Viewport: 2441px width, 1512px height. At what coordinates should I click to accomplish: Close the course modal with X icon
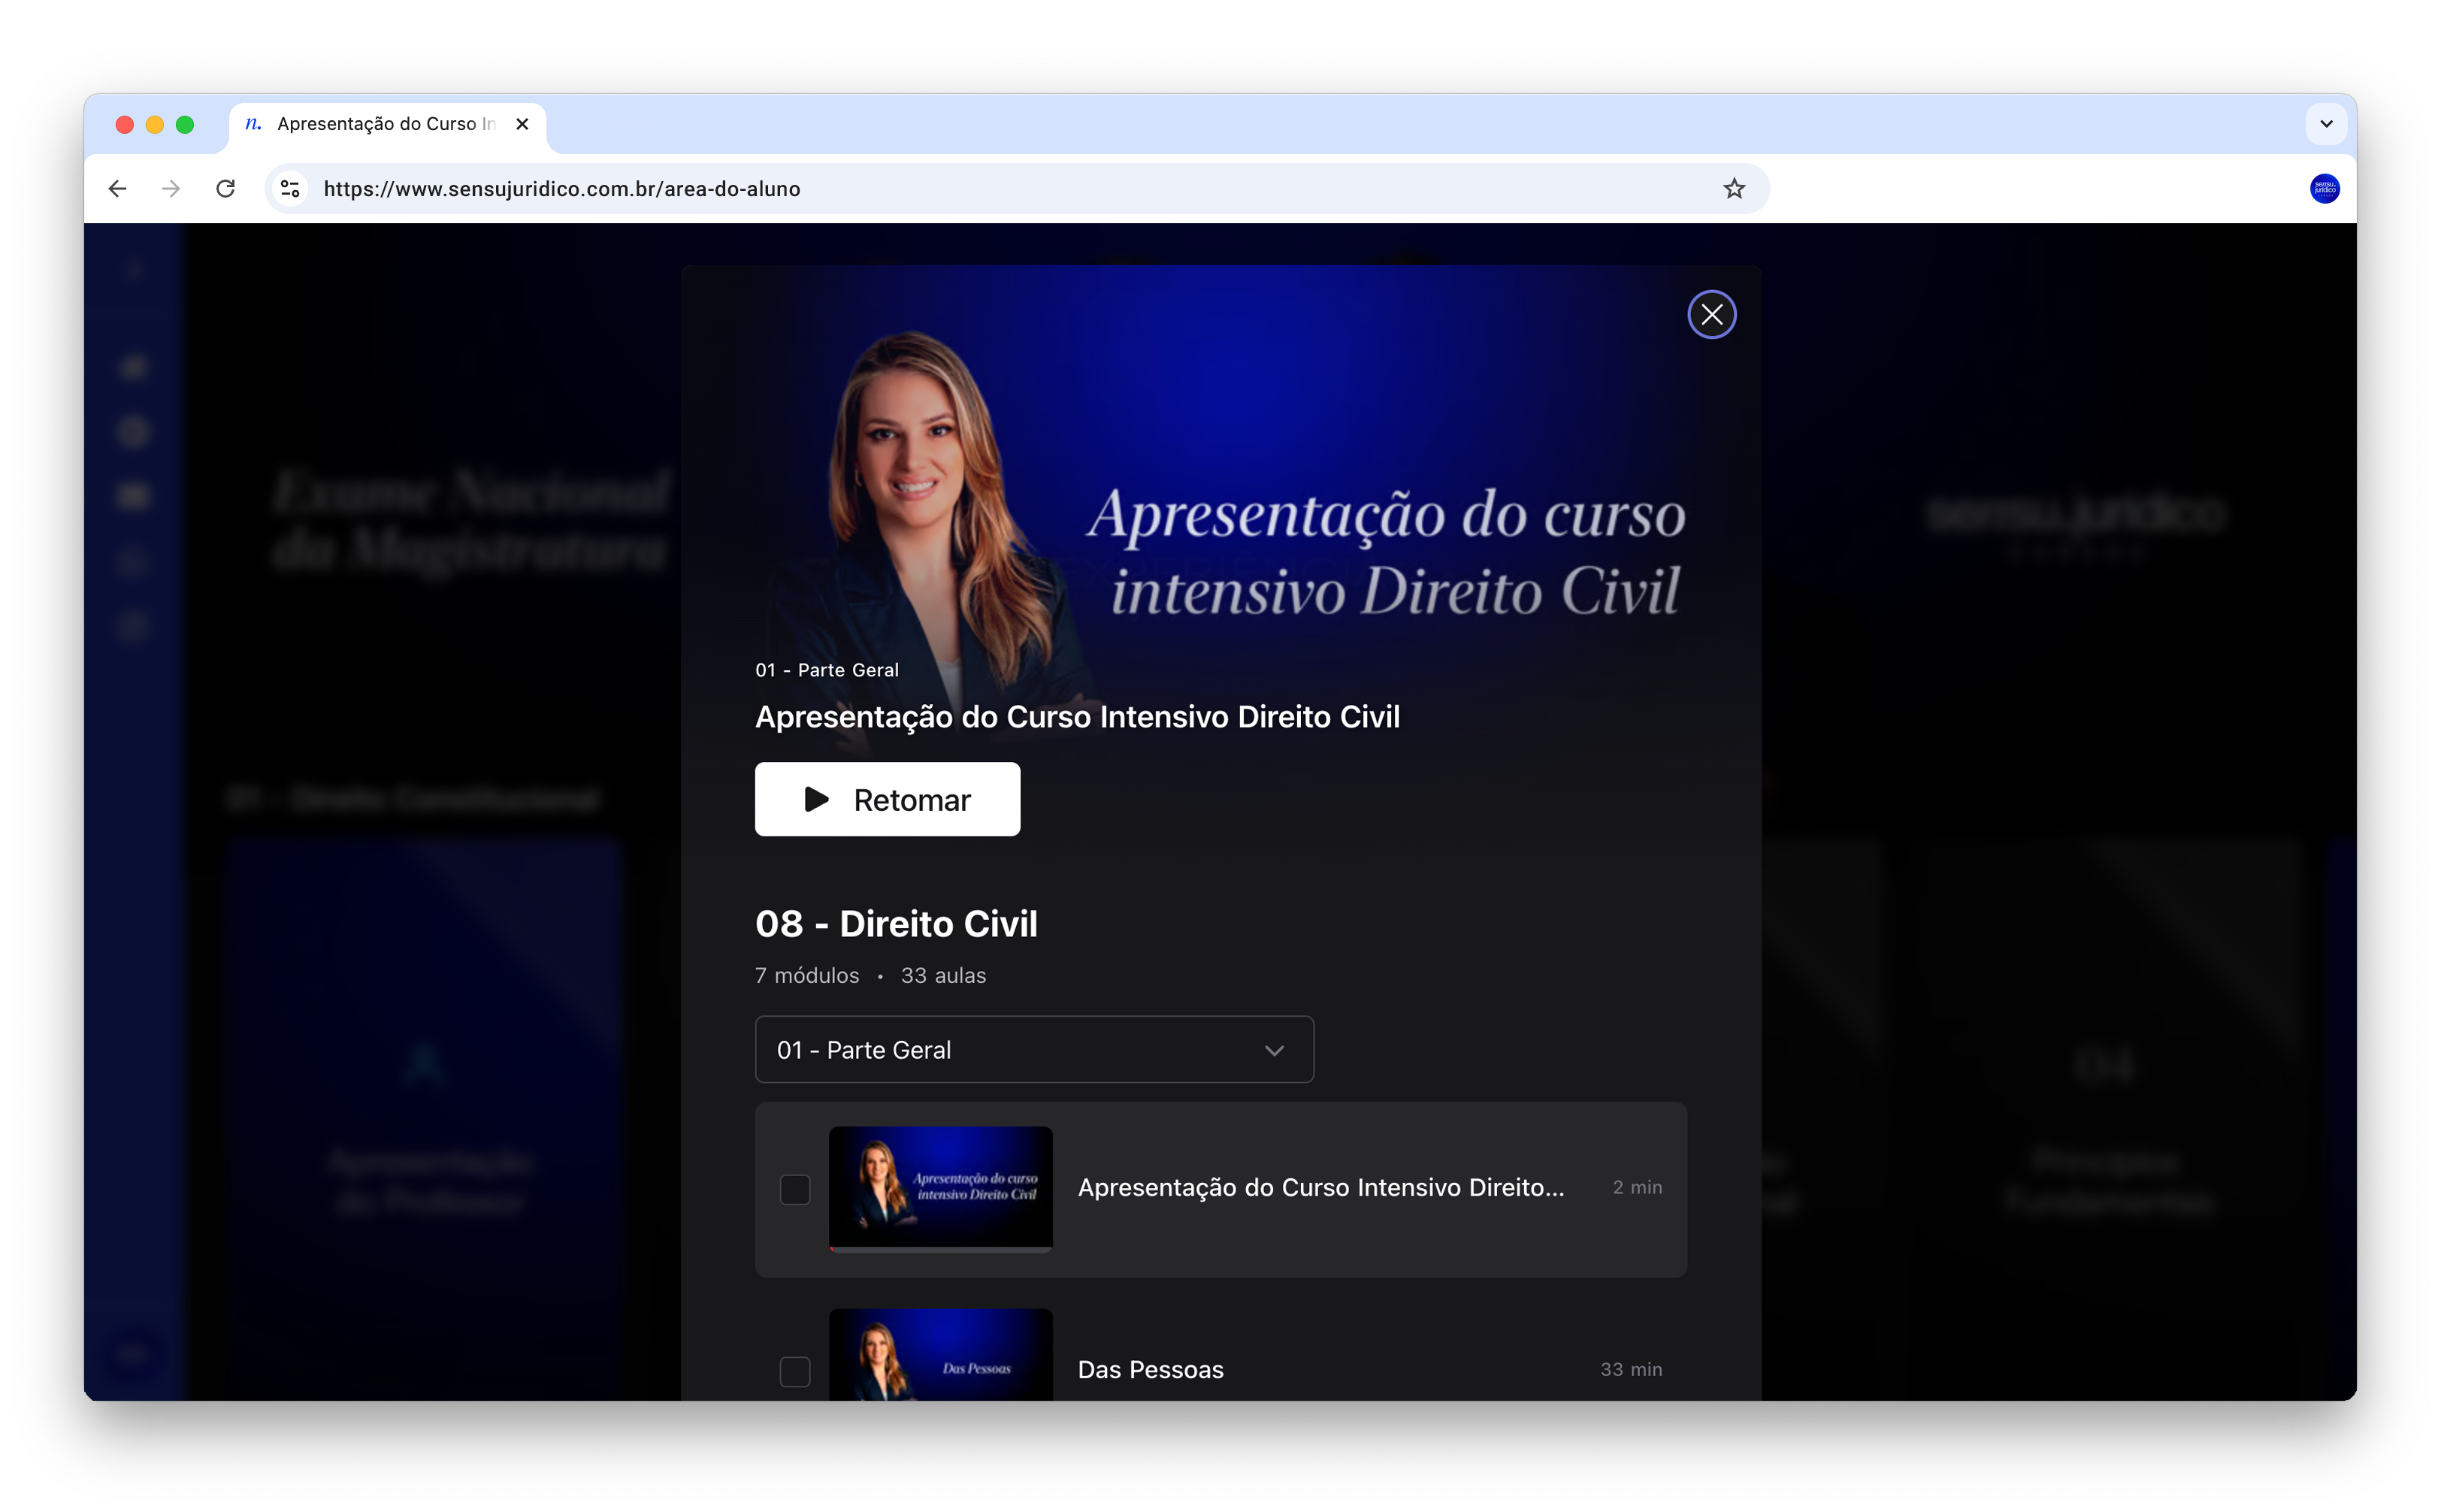click(1711, 315)
